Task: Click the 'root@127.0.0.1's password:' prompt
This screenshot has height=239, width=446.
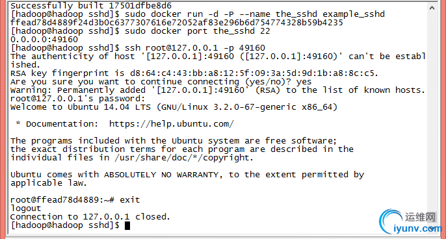Action: (77, 99)
